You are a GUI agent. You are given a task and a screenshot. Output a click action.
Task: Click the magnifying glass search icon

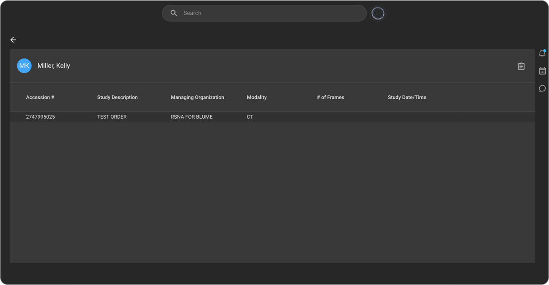(174, 13)
